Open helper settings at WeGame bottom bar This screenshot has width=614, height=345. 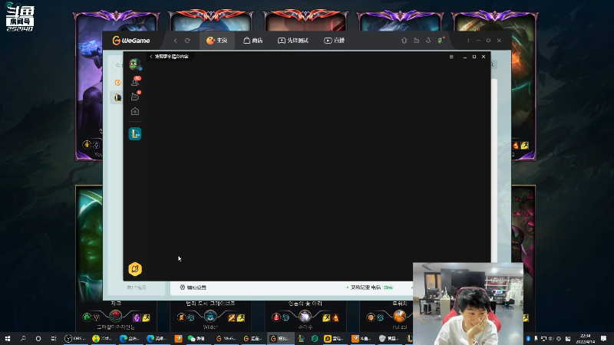point(193,287)
